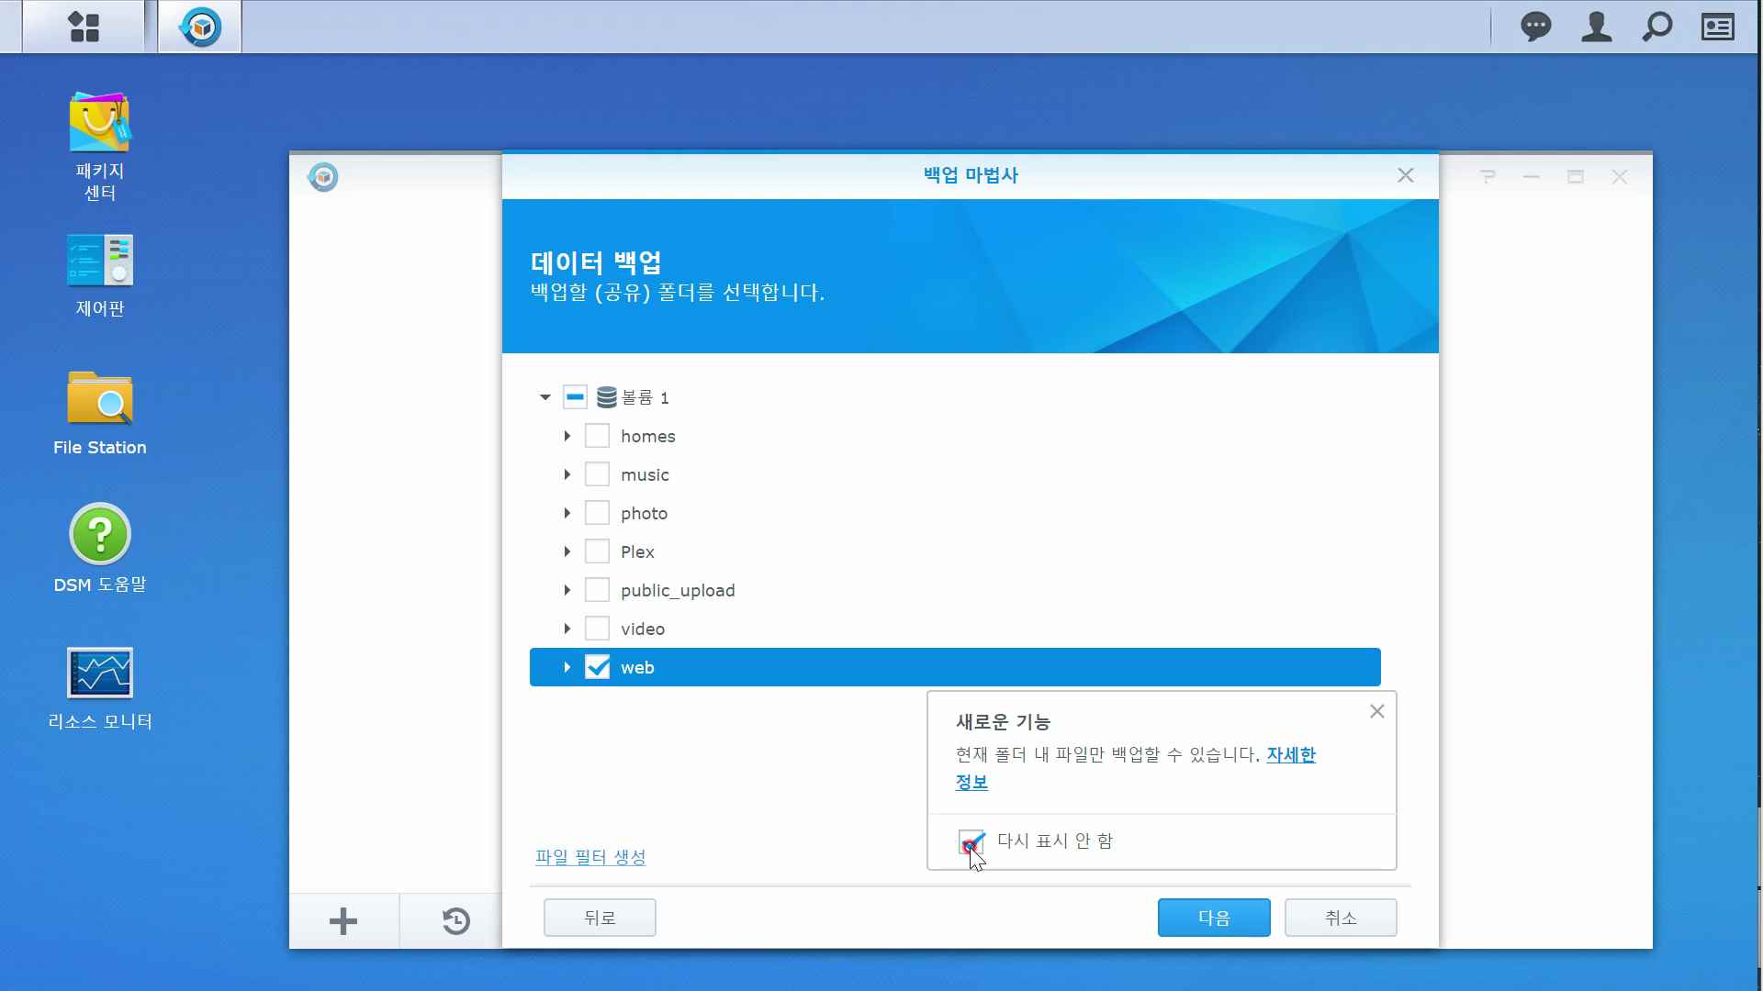
Task: Expand the public_upload folder arrow
Action: (x=567, y=590)
